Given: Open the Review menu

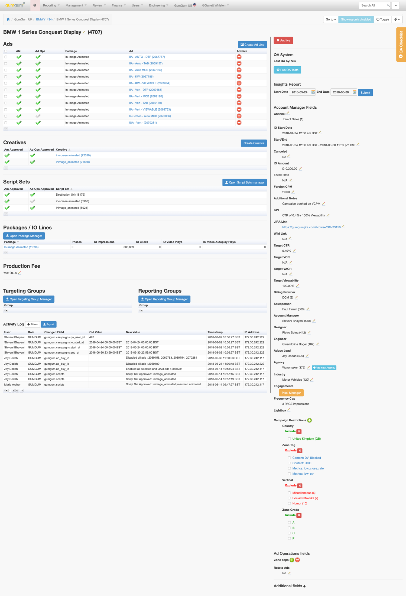Looking at the screenshot, I should [x=99, y=5].
